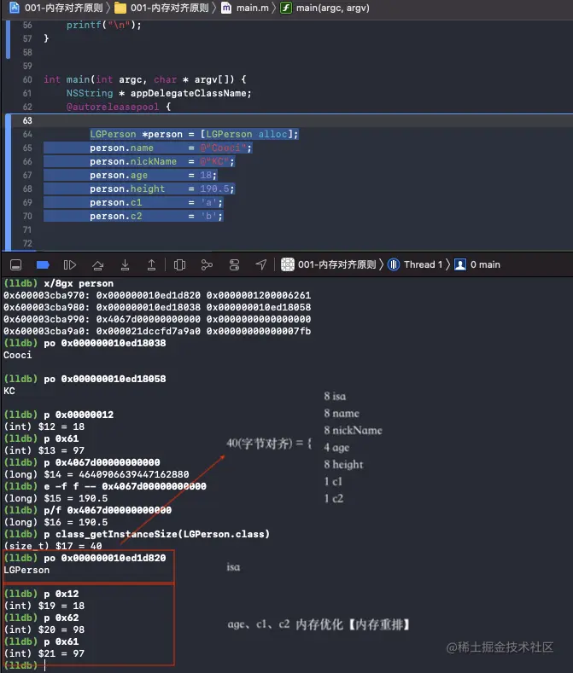This screenshot has height=673, width=573.
Task: Click console output 'KC'
Action: click(x=9, y=391)
